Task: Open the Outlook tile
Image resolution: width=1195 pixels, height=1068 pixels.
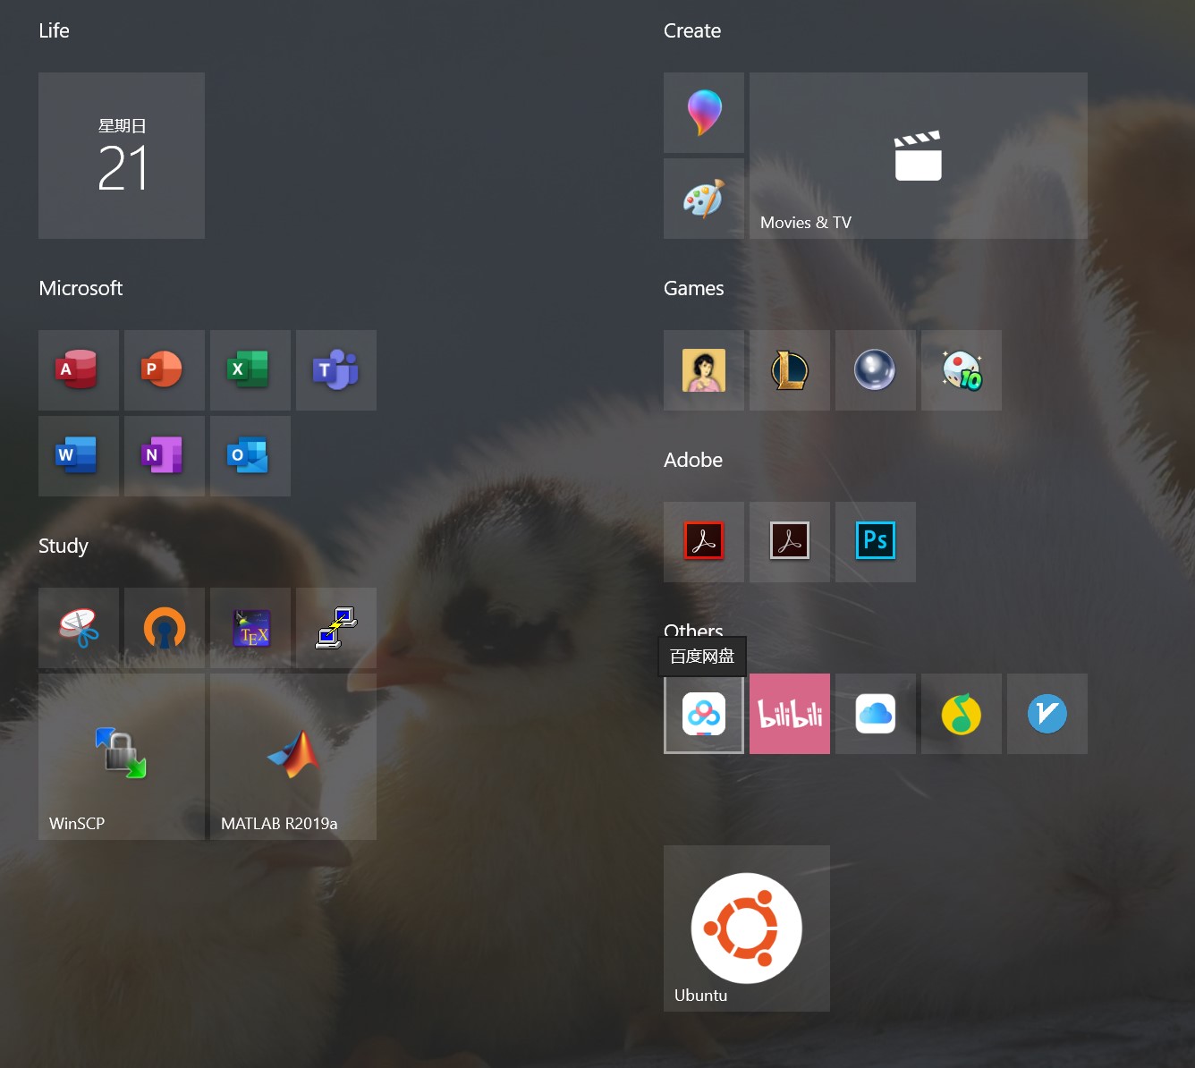Action: coord(250,456)
